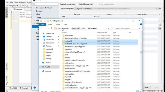Image resolution: width=165 pixels, height=92 pixels.
Task: Go back in File Explorer navigation
Action: point(41,28)
